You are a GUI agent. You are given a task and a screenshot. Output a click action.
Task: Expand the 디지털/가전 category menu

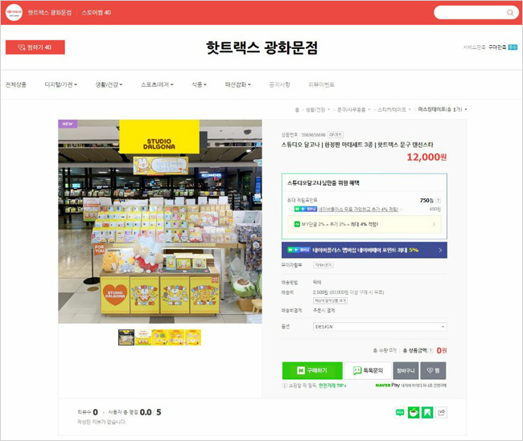[60, 84]
